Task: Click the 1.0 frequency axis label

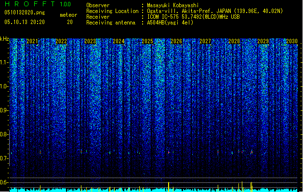Action: 4,87
